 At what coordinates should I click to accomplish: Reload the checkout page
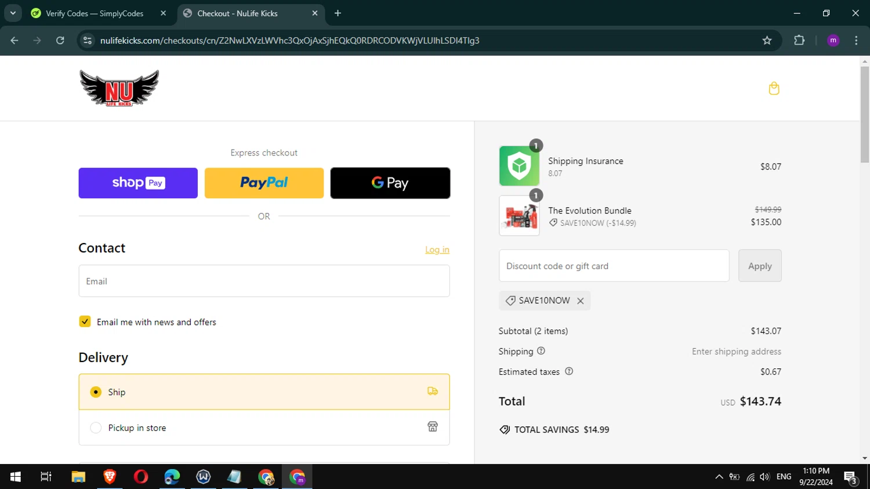[x=60, y=40]
